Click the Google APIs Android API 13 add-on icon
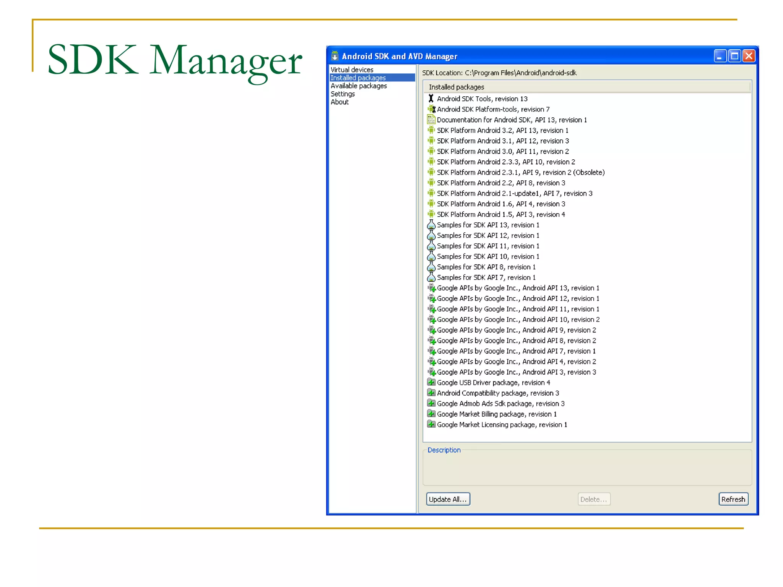Viewport: 783px width, 587px height. point(432,288)
